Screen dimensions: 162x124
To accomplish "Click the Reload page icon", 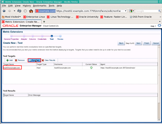I will click(19, 11).
